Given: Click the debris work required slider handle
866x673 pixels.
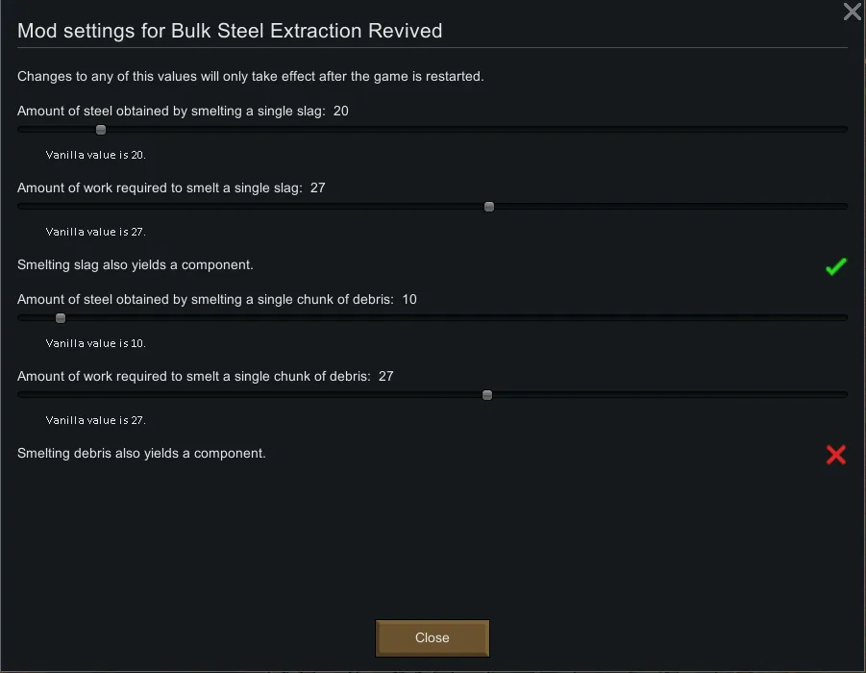Looking at the screenshot, I should click(487, 395).
